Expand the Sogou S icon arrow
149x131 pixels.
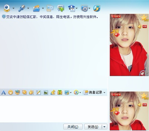pyautogui.click(x=80, y=92)
